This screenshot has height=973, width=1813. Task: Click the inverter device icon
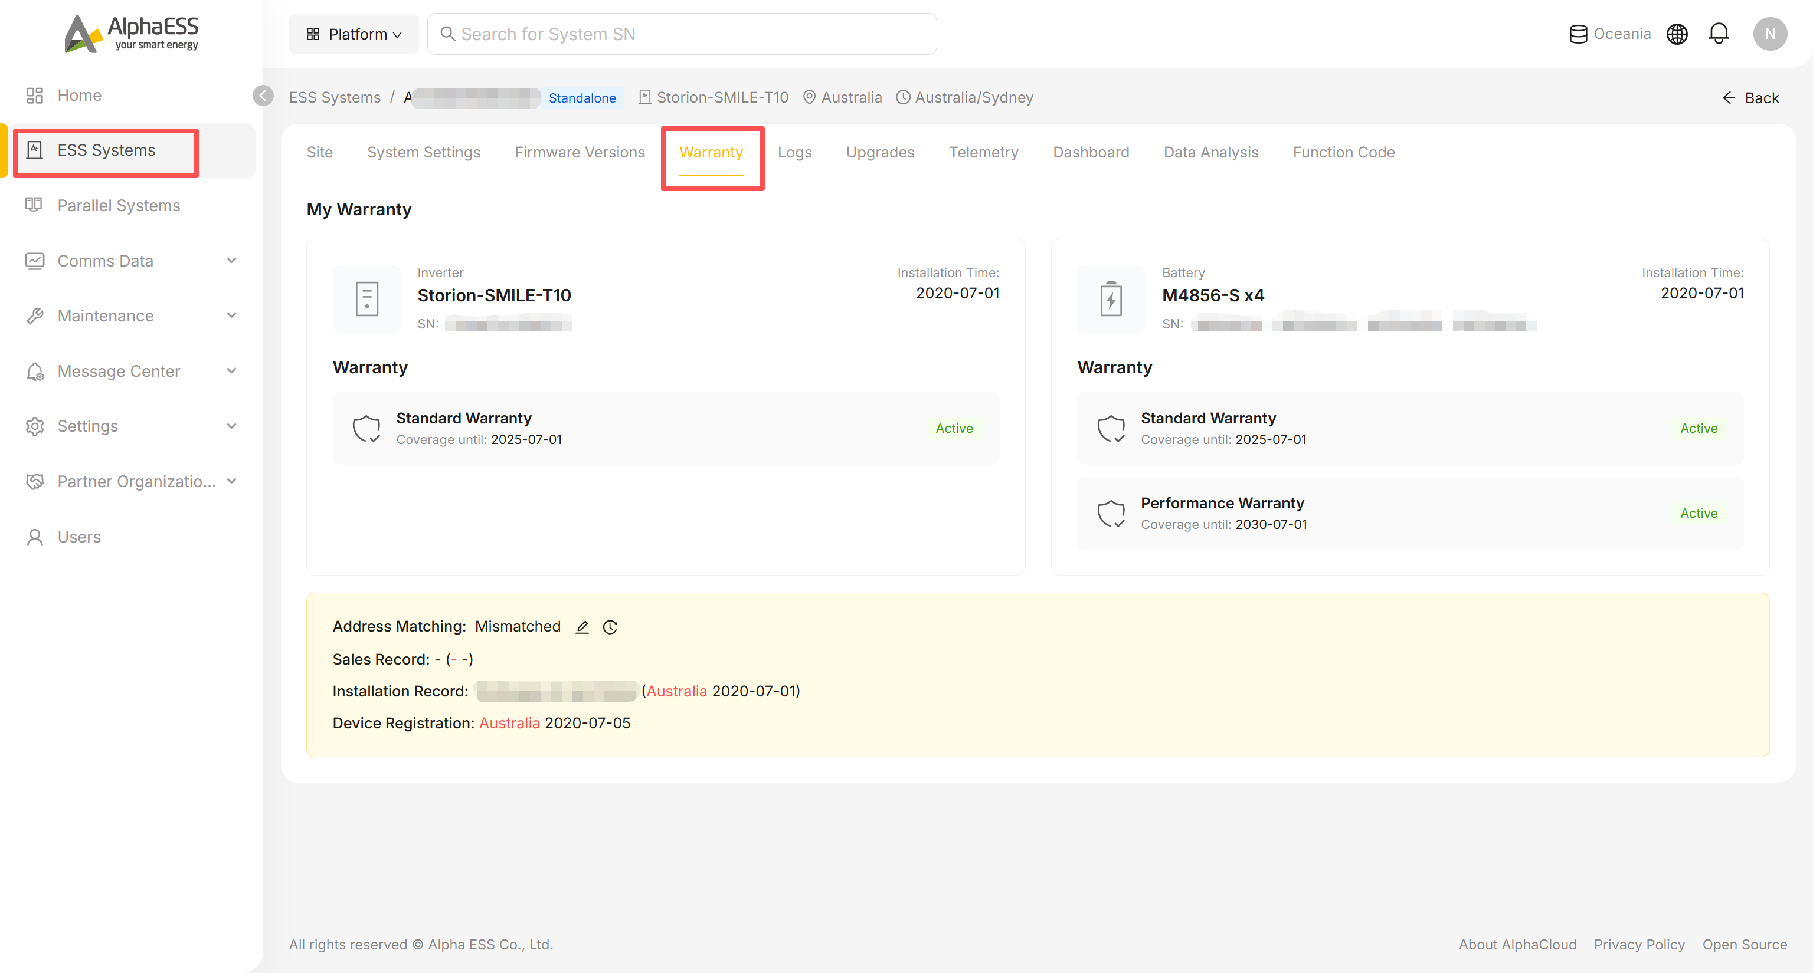click(x=366, y=298)
